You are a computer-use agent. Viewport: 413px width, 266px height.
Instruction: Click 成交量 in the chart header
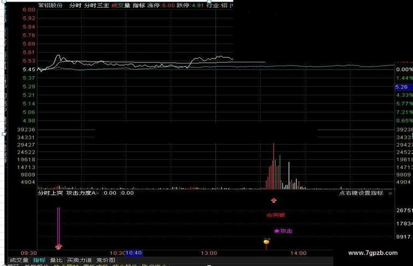(121, 5)
